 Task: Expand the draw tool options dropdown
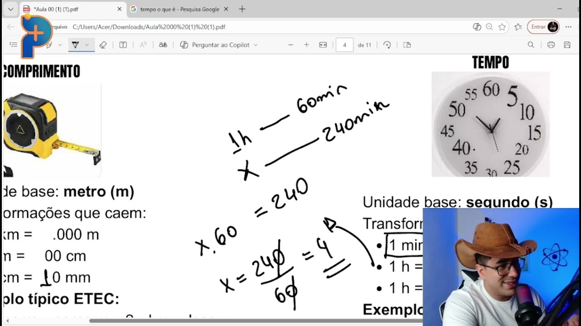tap(87, 45)
